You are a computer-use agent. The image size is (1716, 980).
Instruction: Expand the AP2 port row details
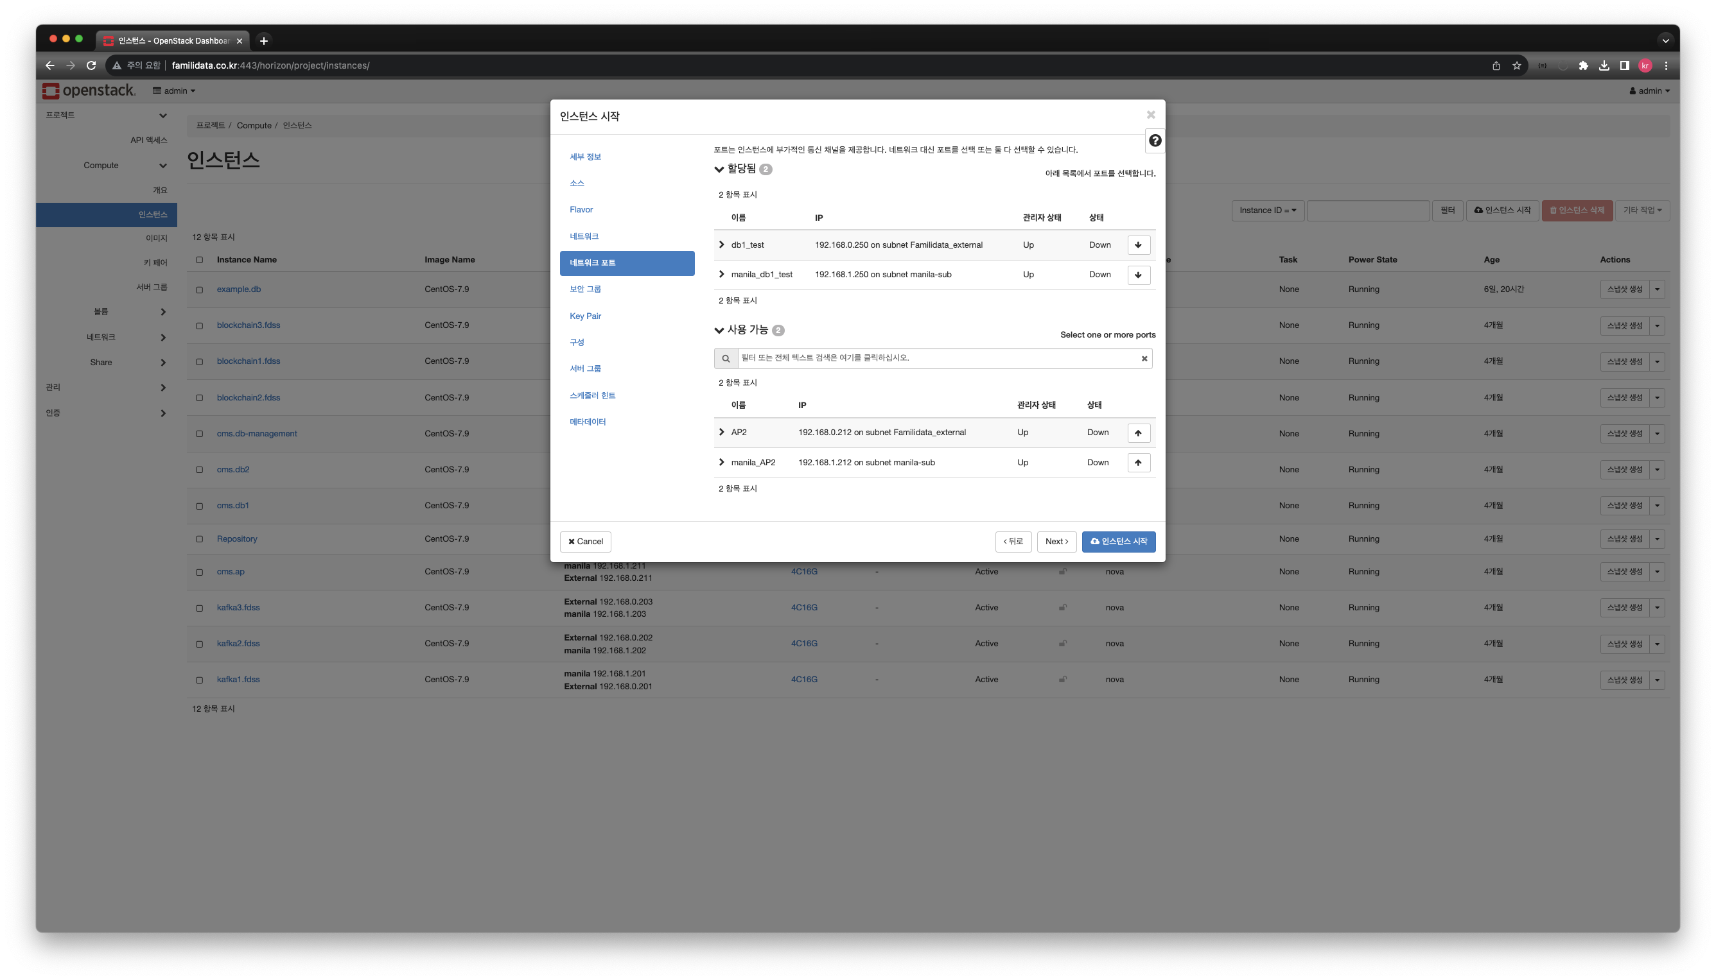(x=721, y=432)
